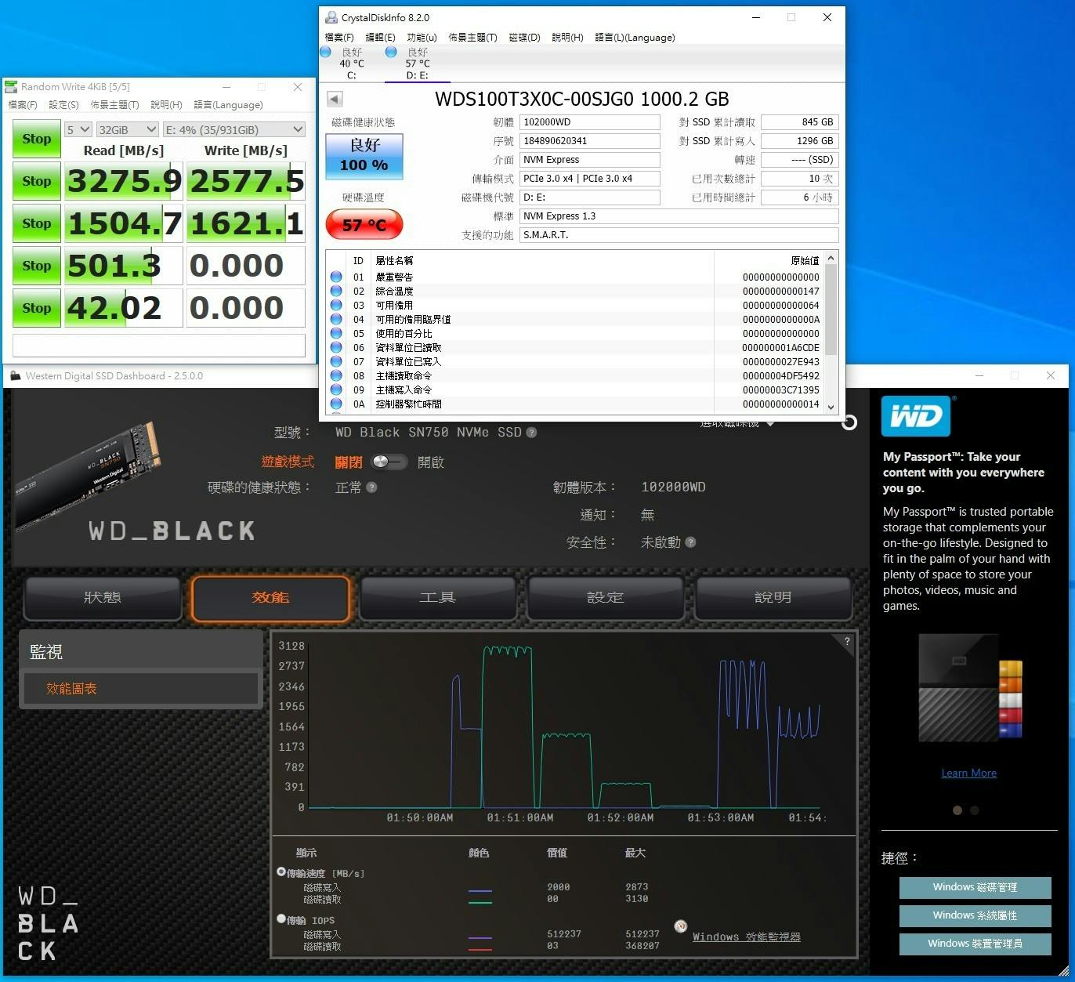Click the status orb for attribute 02 綜合溫度
The width and height of the screenshot is (1075, 982).
pyautogui.click(x=336, y=291)
